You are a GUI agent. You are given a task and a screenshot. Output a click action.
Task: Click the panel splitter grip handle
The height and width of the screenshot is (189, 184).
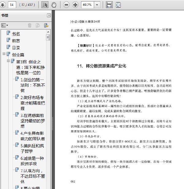pyautogui.click(x=53, y=124)
